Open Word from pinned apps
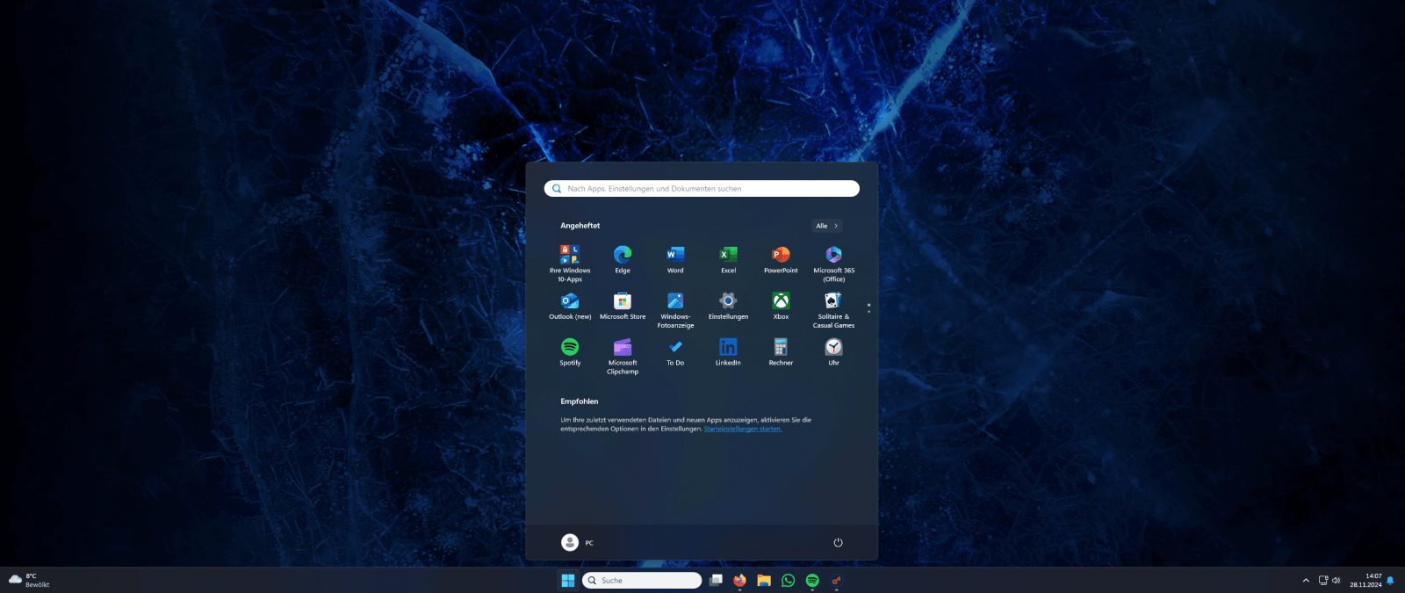The height and width of the screenshot is (593, 1405). [x=675, y=260]
